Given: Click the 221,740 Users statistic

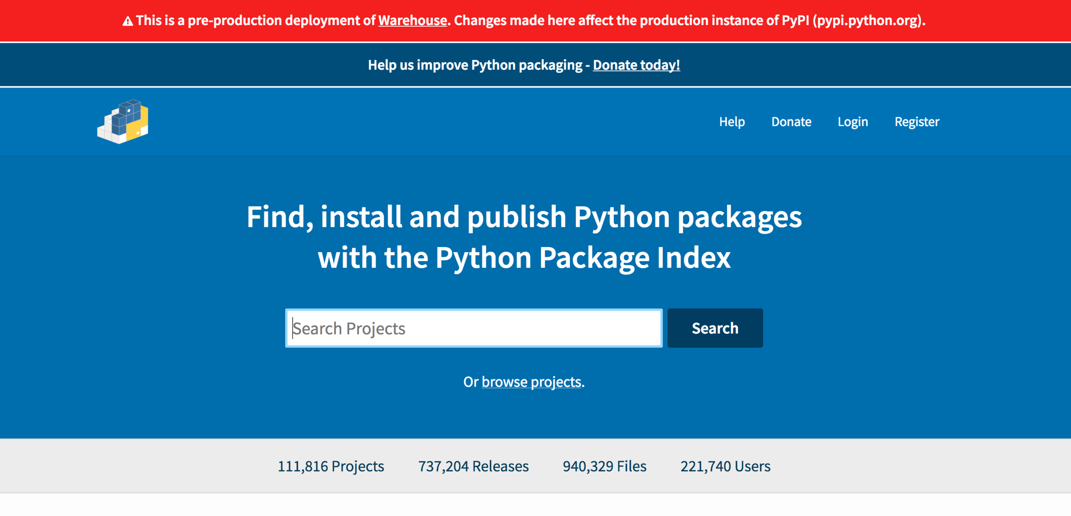Looking at the screenshot, I should (725, 466).
